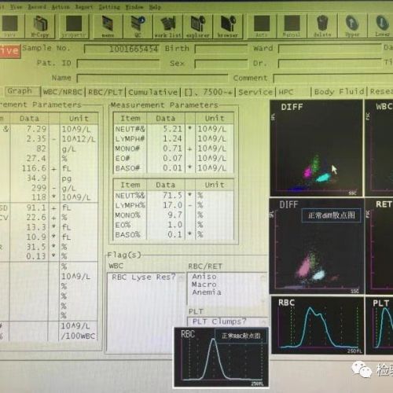Viewport: 393px width, 393px height.
Task: Open the menu toolbar icon
Action: click(x=108, y=26)
